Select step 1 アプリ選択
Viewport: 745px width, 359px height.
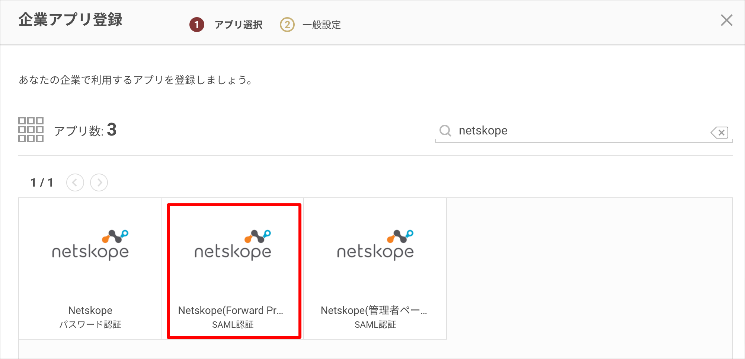pyautogui.click(x=226, y=25)
